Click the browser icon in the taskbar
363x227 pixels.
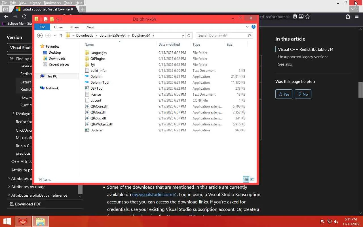(x=23, y=222)
